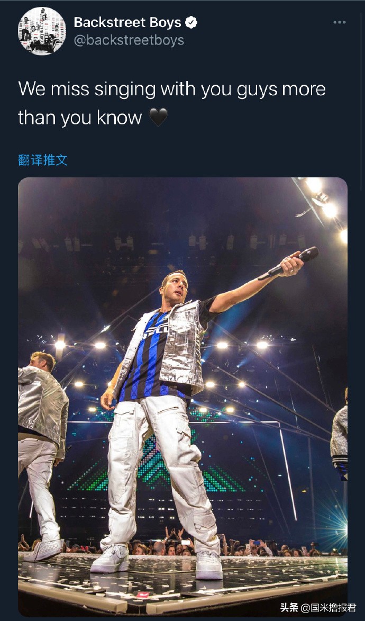Click the singer's white cargo pants
Image resolution: width=365 pixels, height=621 pixels.
159,466
